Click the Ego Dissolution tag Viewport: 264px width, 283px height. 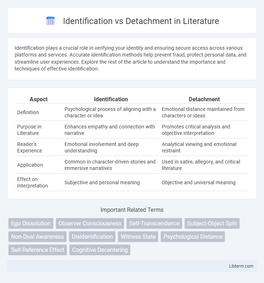pos(31,224)
